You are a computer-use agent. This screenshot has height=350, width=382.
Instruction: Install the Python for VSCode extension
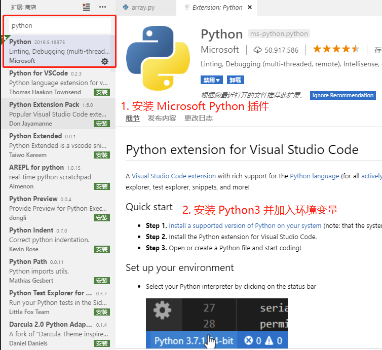tap(102, 92)
